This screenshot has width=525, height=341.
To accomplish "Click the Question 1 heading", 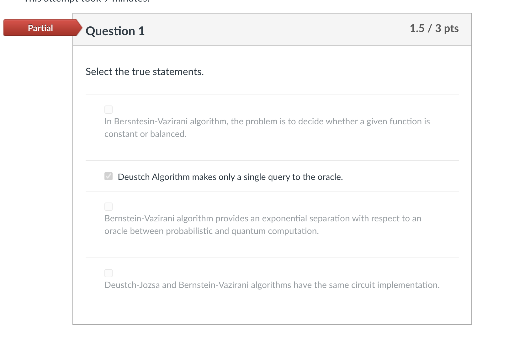I will click(x=115, y=31).
